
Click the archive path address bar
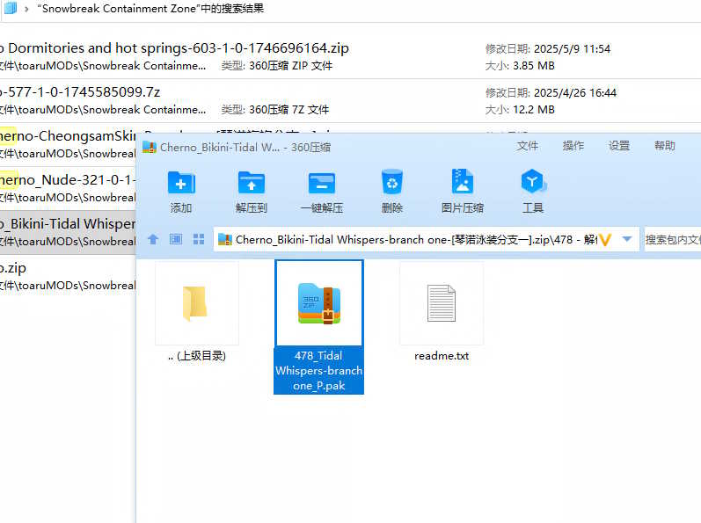coord(413,239)
